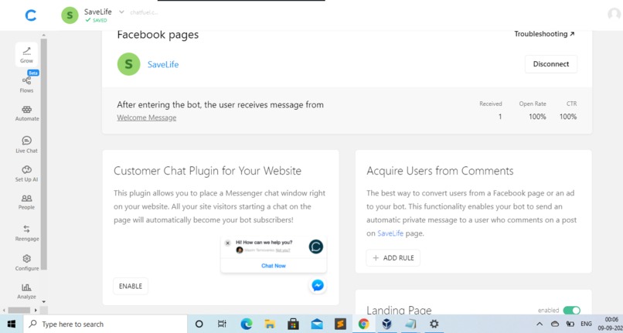Expand the SaveLife bot dropdown

pos(121,12)
